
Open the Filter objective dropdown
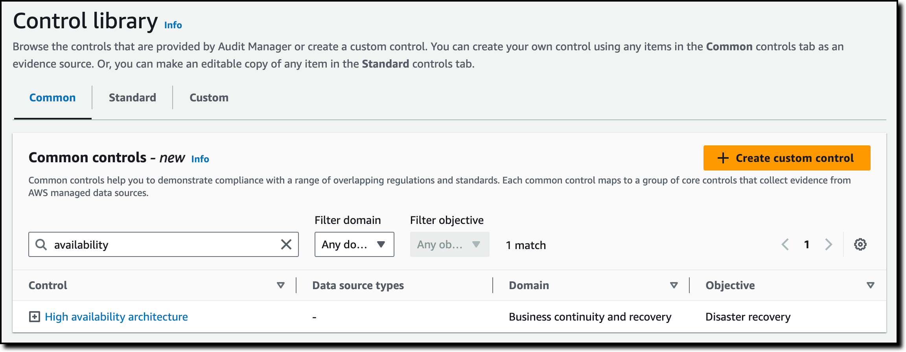[x=449, y=244]
